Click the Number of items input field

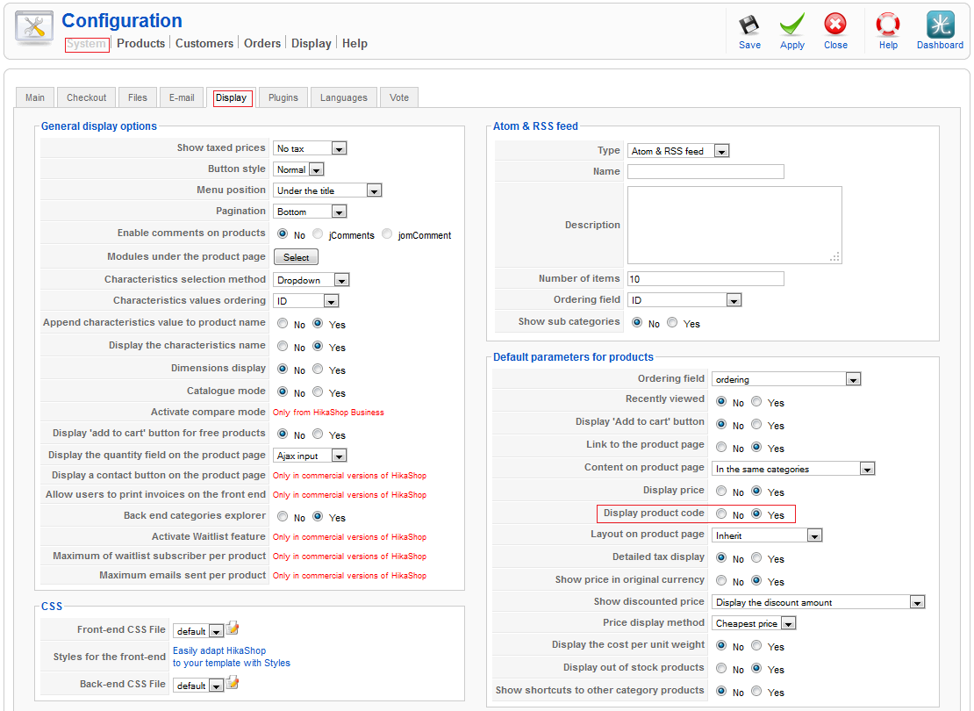(705, 279)
